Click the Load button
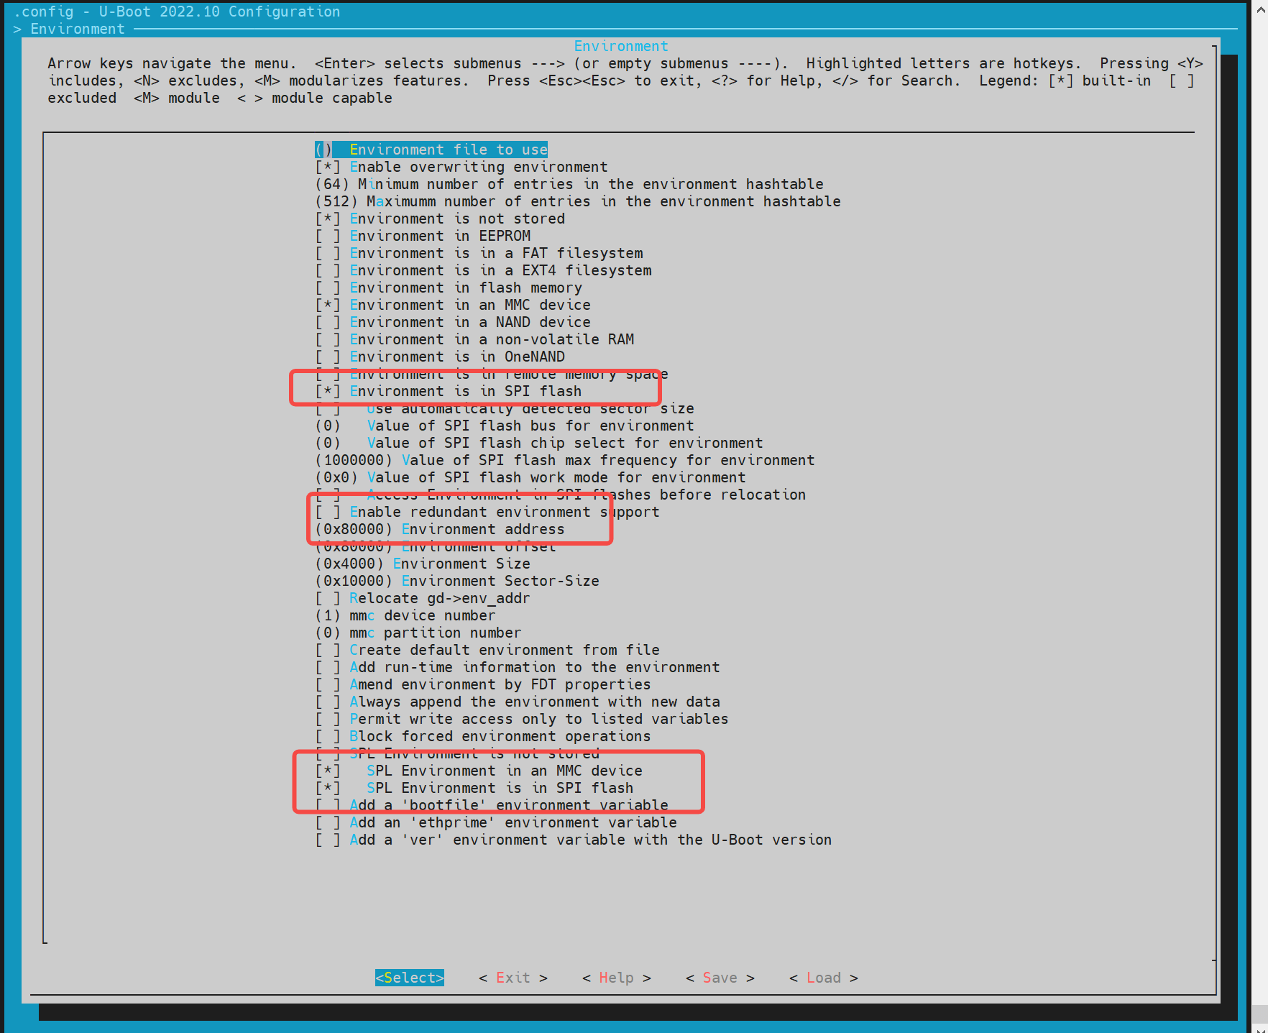1268x1033 pixels. point(823,978)
